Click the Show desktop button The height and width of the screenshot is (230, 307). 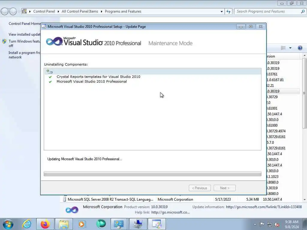[x=305, y=224]
